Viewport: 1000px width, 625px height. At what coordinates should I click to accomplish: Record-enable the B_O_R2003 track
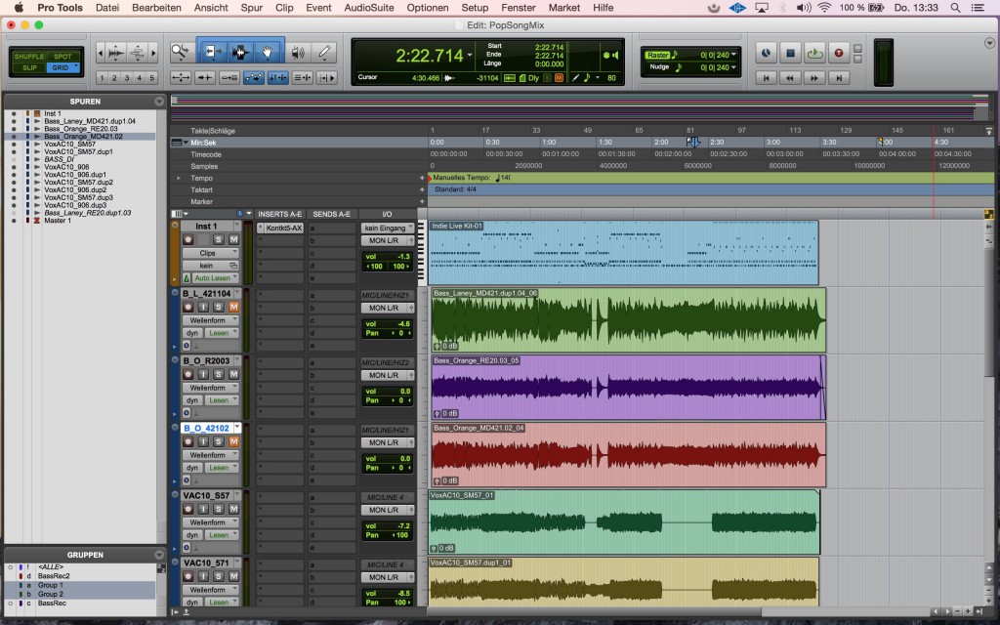[188, 374]
